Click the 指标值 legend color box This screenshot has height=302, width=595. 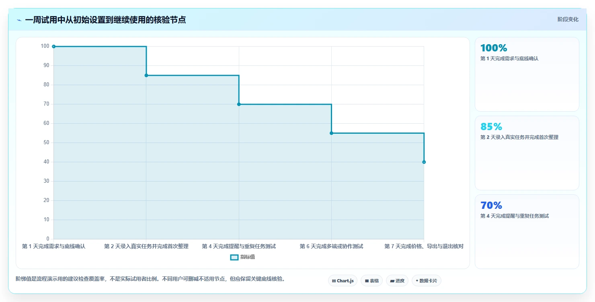pos(234,257)
